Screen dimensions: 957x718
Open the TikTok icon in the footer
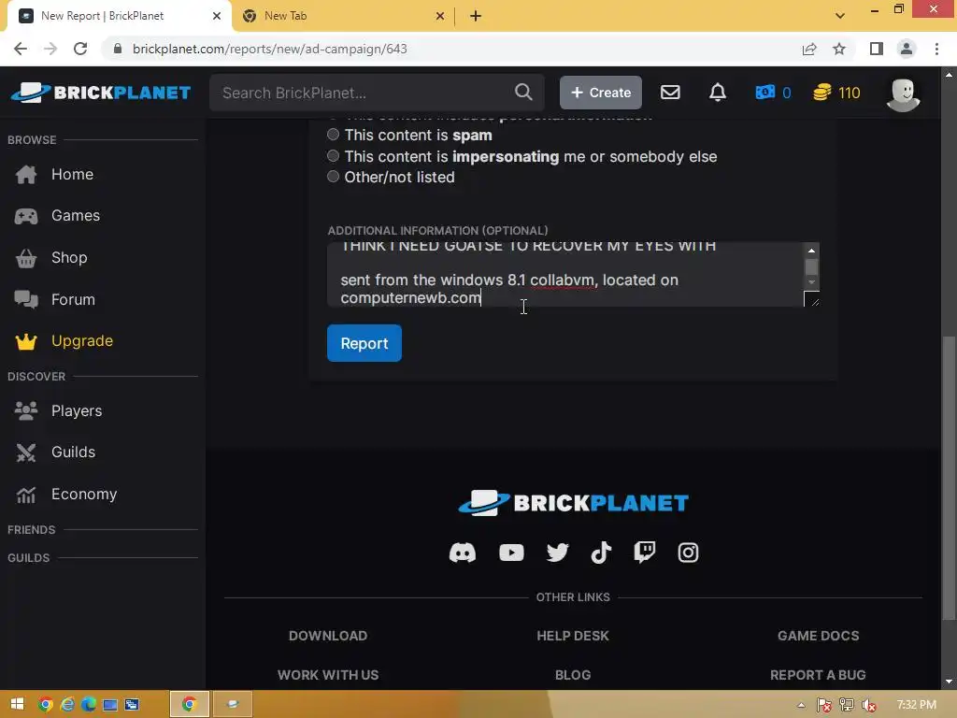pos(601,553)
